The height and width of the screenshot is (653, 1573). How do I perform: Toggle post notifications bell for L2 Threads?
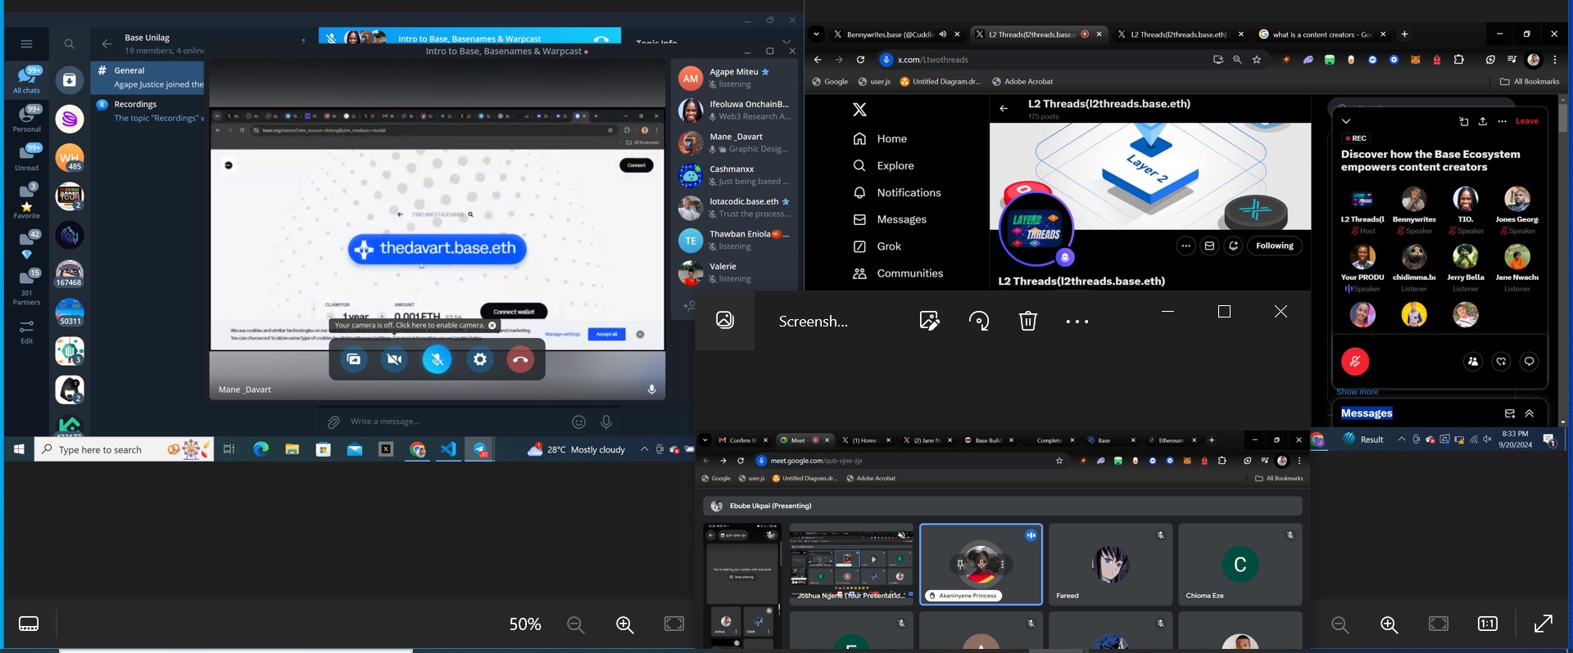click(x=1234, y=245)
